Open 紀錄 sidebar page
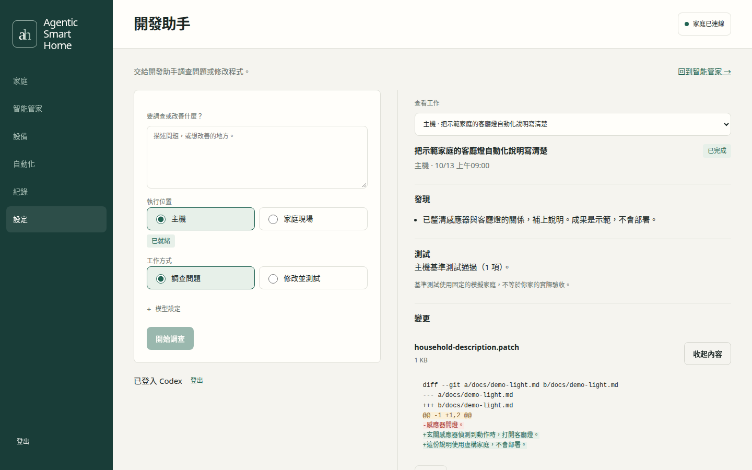The height and width of the screenshot is (470, 752). pyautogui.click(x=56, y=192)
